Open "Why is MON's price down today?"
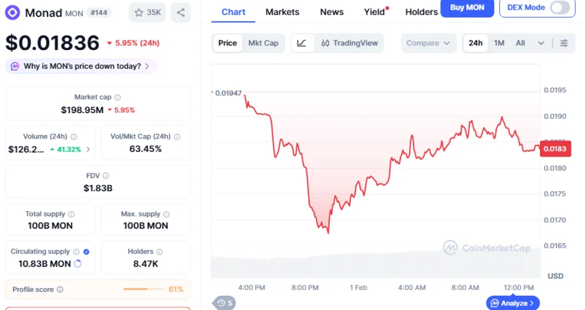Image resolution: width=585 pixels, height=310 pixels. tap(82, 66)
